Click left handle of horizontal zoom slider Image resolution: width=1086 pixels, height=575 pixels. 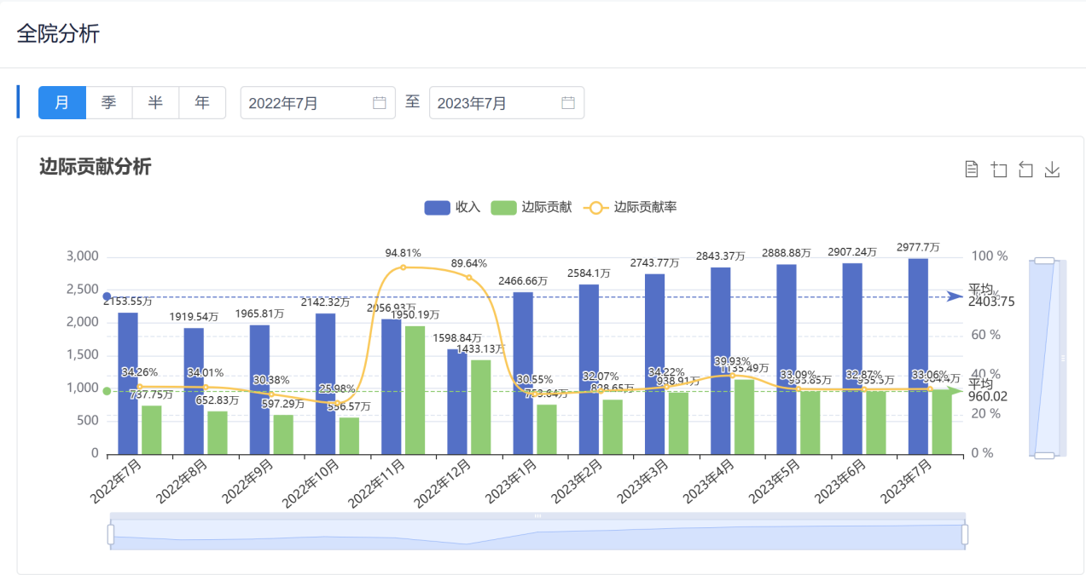click(111, 534)
